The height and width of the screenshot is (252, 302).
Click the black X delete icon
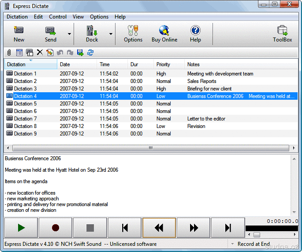40,53
